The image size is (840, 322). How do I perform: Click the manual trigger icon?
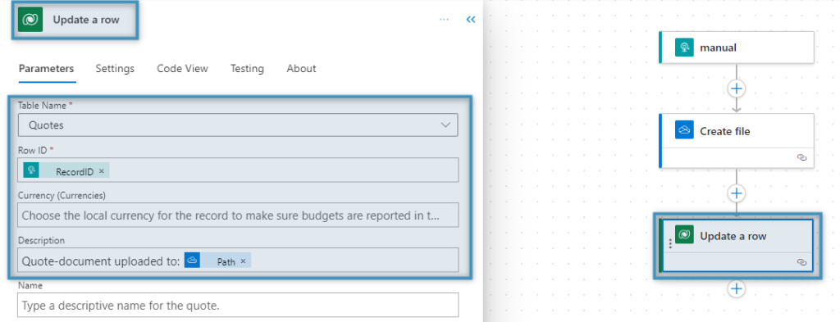pyautogui.click(x=684, y=48)
